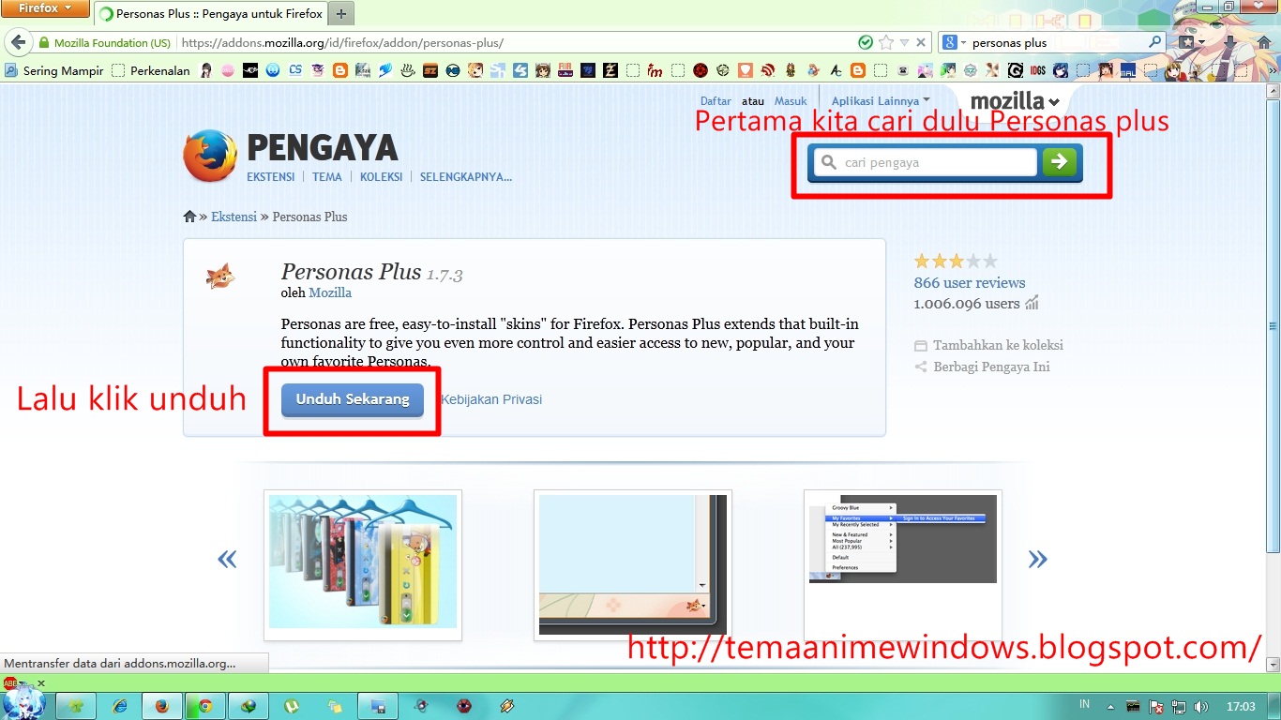The height and width of the screenshot is (720, 1281).
Task: Expand the address bar history dropdown arrow
Action: (x=904, y=42)
